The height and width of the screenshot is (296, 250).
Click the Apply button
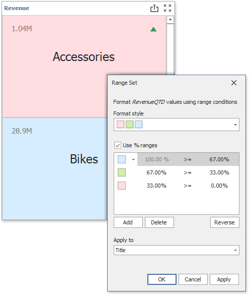(224, 279)
